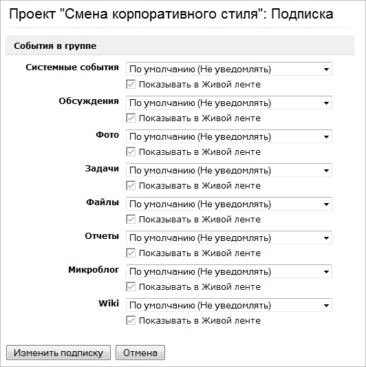Expand the Обсуждения notification dropdown
Viewport: 366px width, 367px height.
229,103
